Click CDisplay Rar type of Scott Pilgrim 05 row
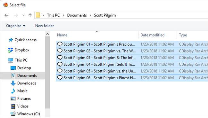 tap(193, 71)
